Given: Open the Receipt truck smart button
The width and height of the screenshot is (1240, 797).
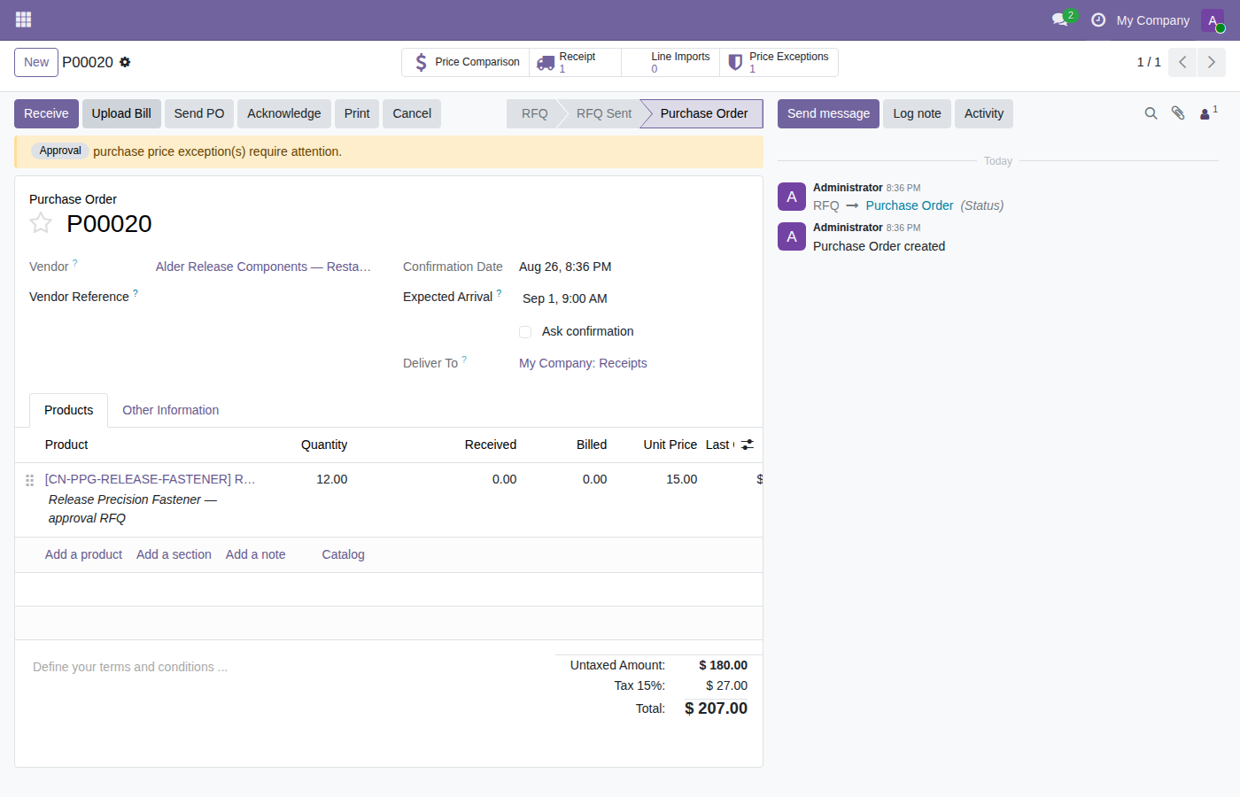Looking at the screenshot, I should pos(576,62).
